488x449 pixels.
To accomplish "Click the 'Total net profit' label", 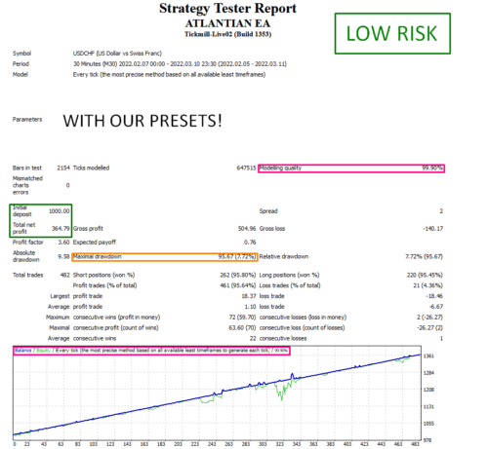I will (24, 228).
